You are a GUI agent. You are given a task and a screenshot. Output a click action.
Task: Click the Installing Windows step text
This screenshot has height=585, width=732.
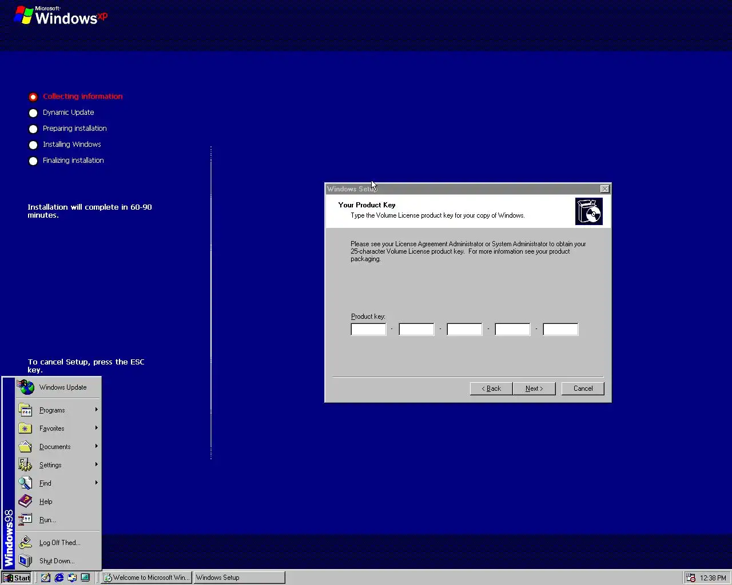[x=71, y=145]
